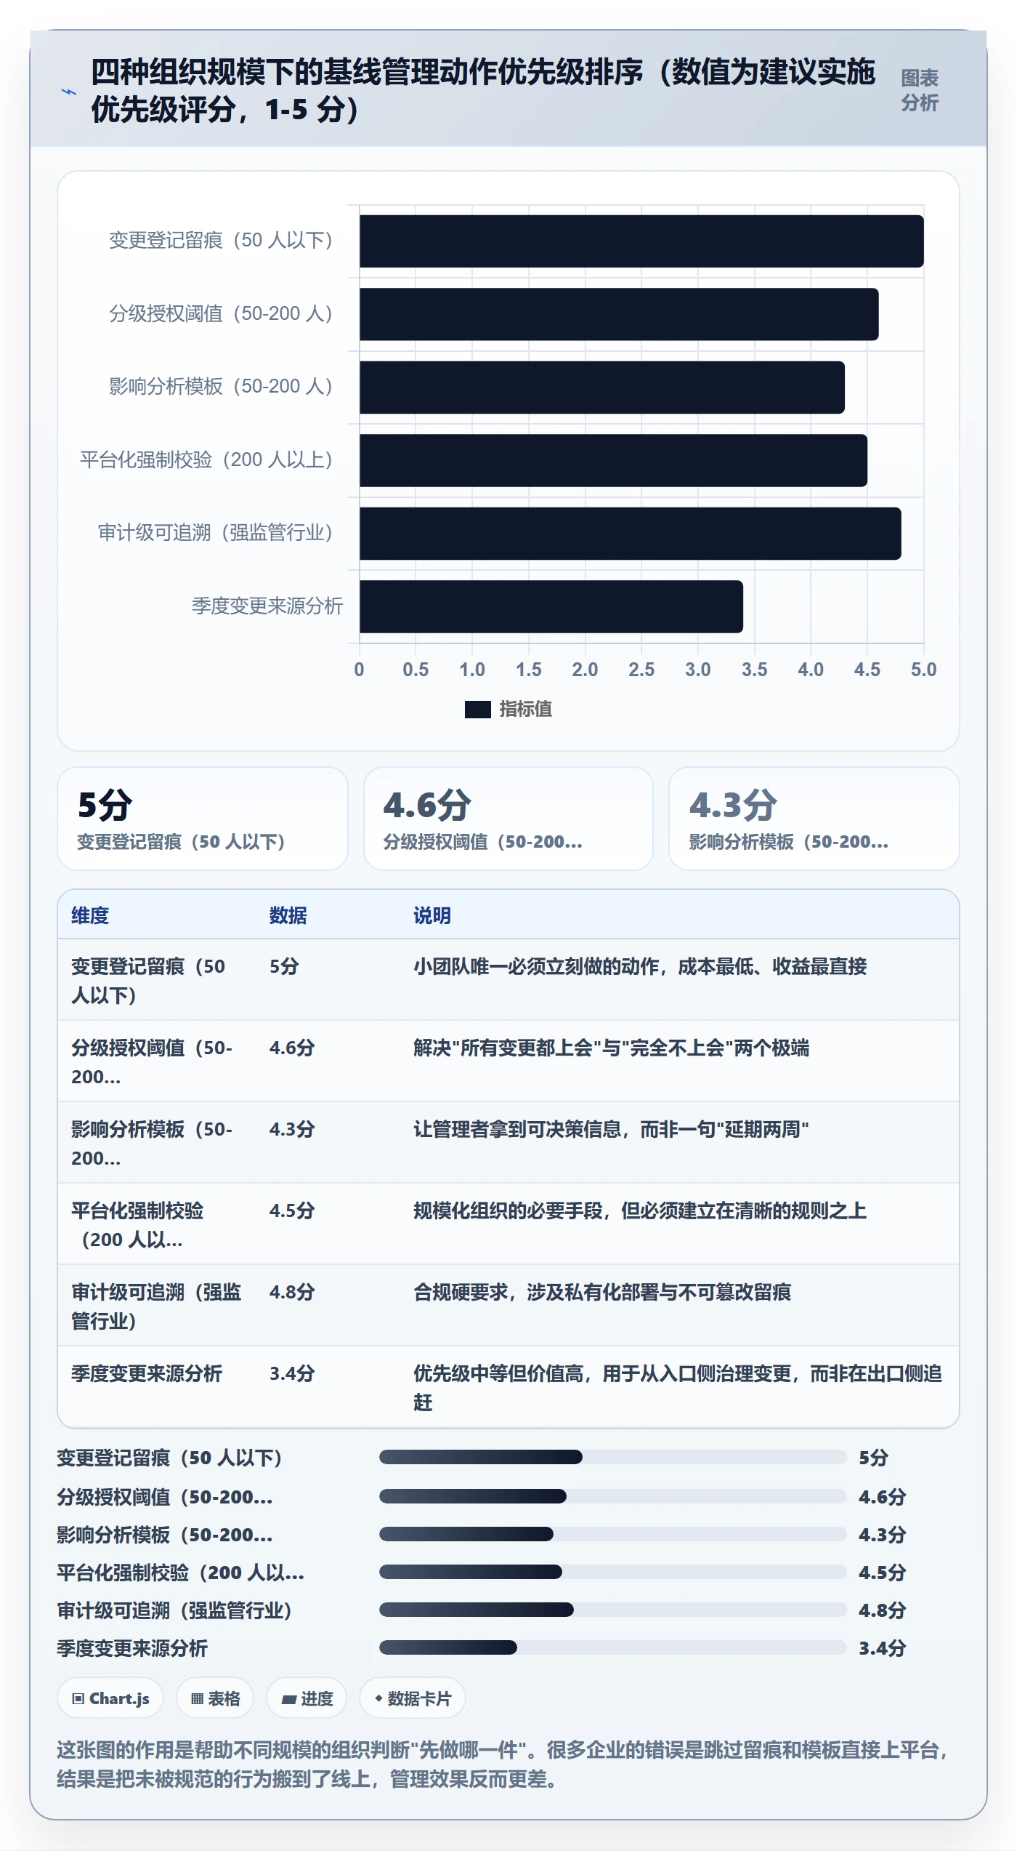Click the lightning icon beside the title

pyautogui.click(x=69, y=92)
